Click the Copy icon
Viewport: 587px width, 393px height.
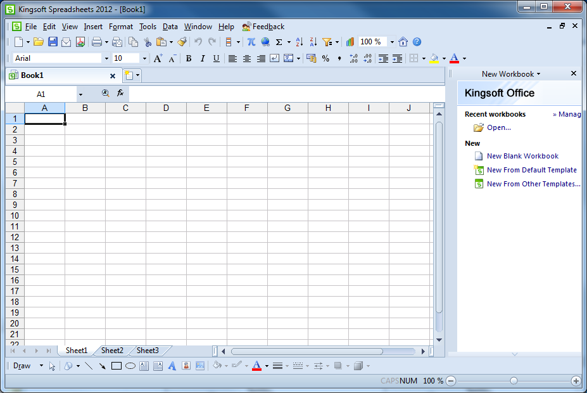coord(133,42)
